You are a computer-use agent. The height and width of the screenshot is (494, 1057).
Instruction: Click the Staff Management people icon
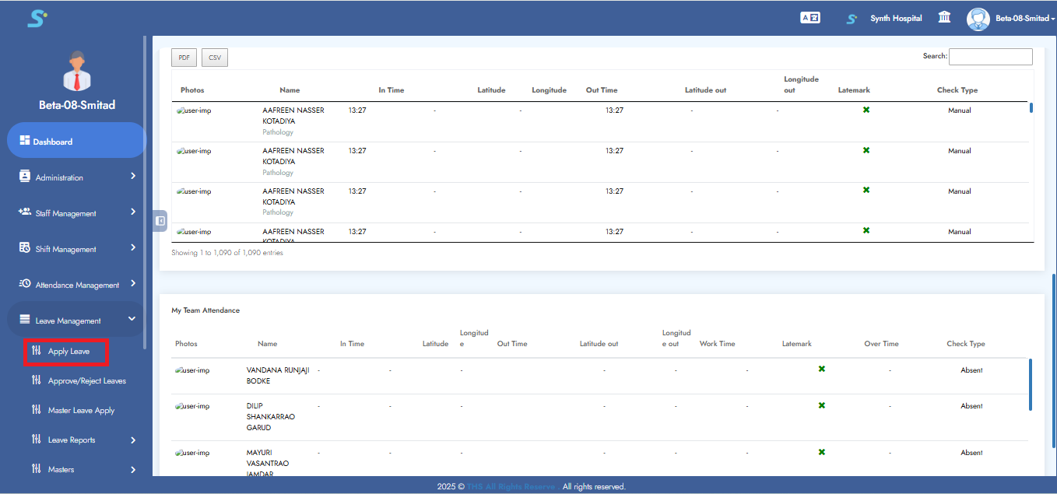tap(25, 212)
